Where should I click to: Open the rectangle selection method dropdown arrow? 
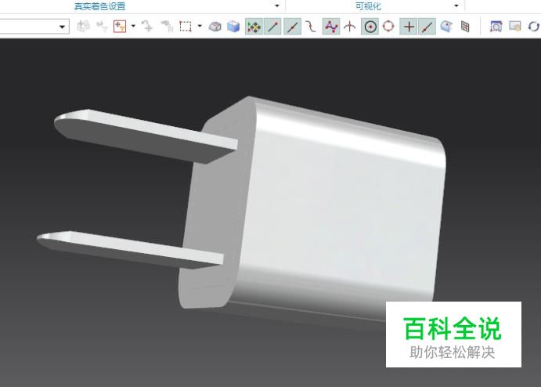(200, 26)
